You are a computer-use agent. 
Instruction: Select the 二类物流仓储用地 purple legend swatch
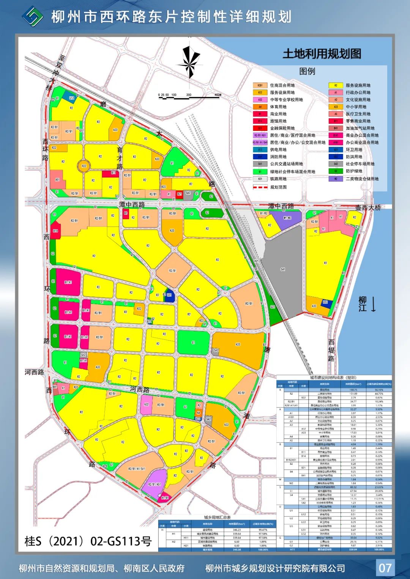[x=336, y=179]
